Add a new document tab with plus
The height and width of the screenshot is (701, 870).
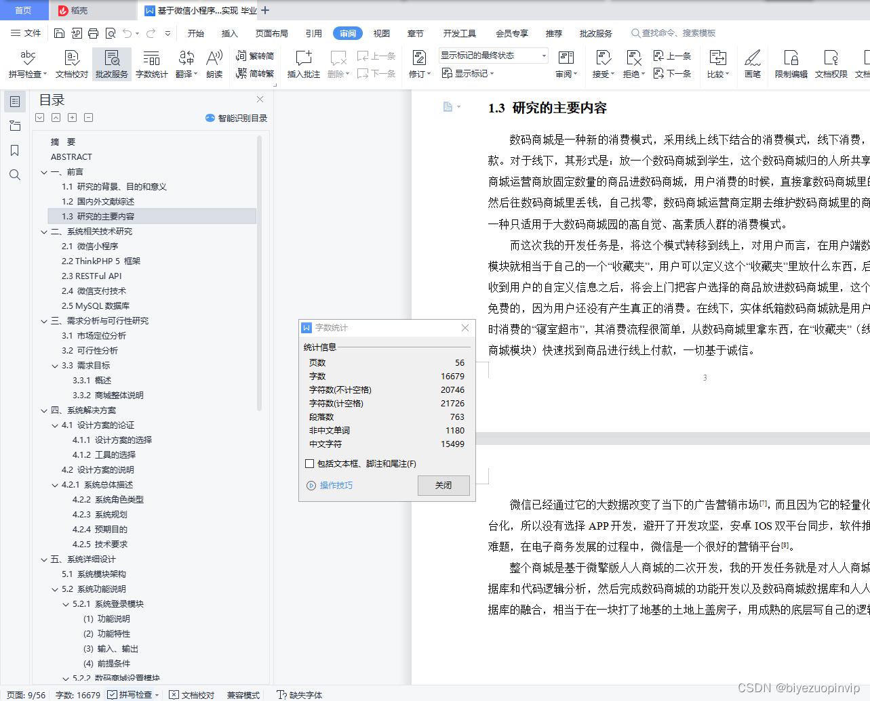point(265,10)
